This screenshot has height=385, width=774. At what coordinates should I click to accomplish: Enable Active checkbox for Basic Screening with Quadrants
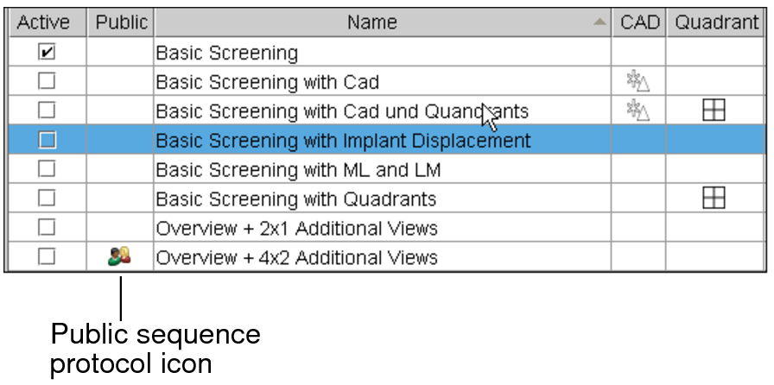pyautogui.click(x=47, y=199)
